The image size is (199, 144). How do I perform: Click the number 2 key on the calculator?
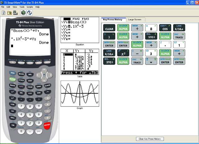(30, 123)
